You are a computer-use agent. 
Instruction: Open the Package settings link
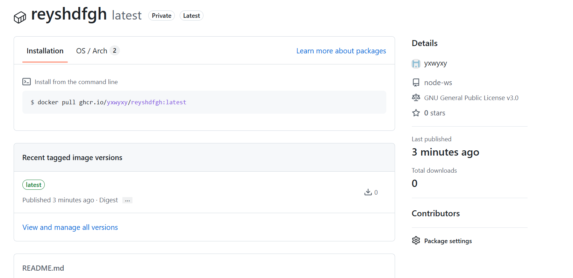click(448, 241)
